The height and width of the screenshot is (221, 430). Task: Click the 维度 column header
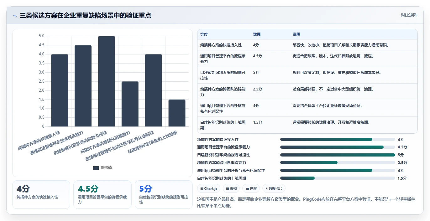[x=204, y=34]
